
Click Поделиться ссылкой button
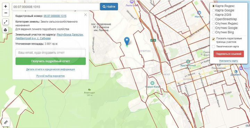pos(228,54)
